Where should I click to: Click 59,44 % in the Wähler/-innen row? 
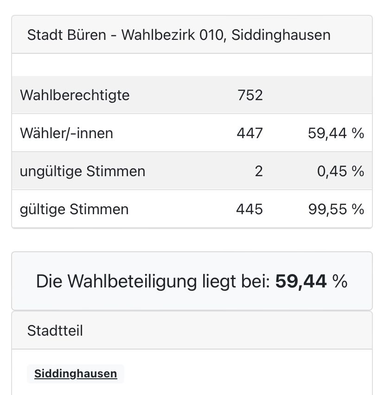[336, 134]
